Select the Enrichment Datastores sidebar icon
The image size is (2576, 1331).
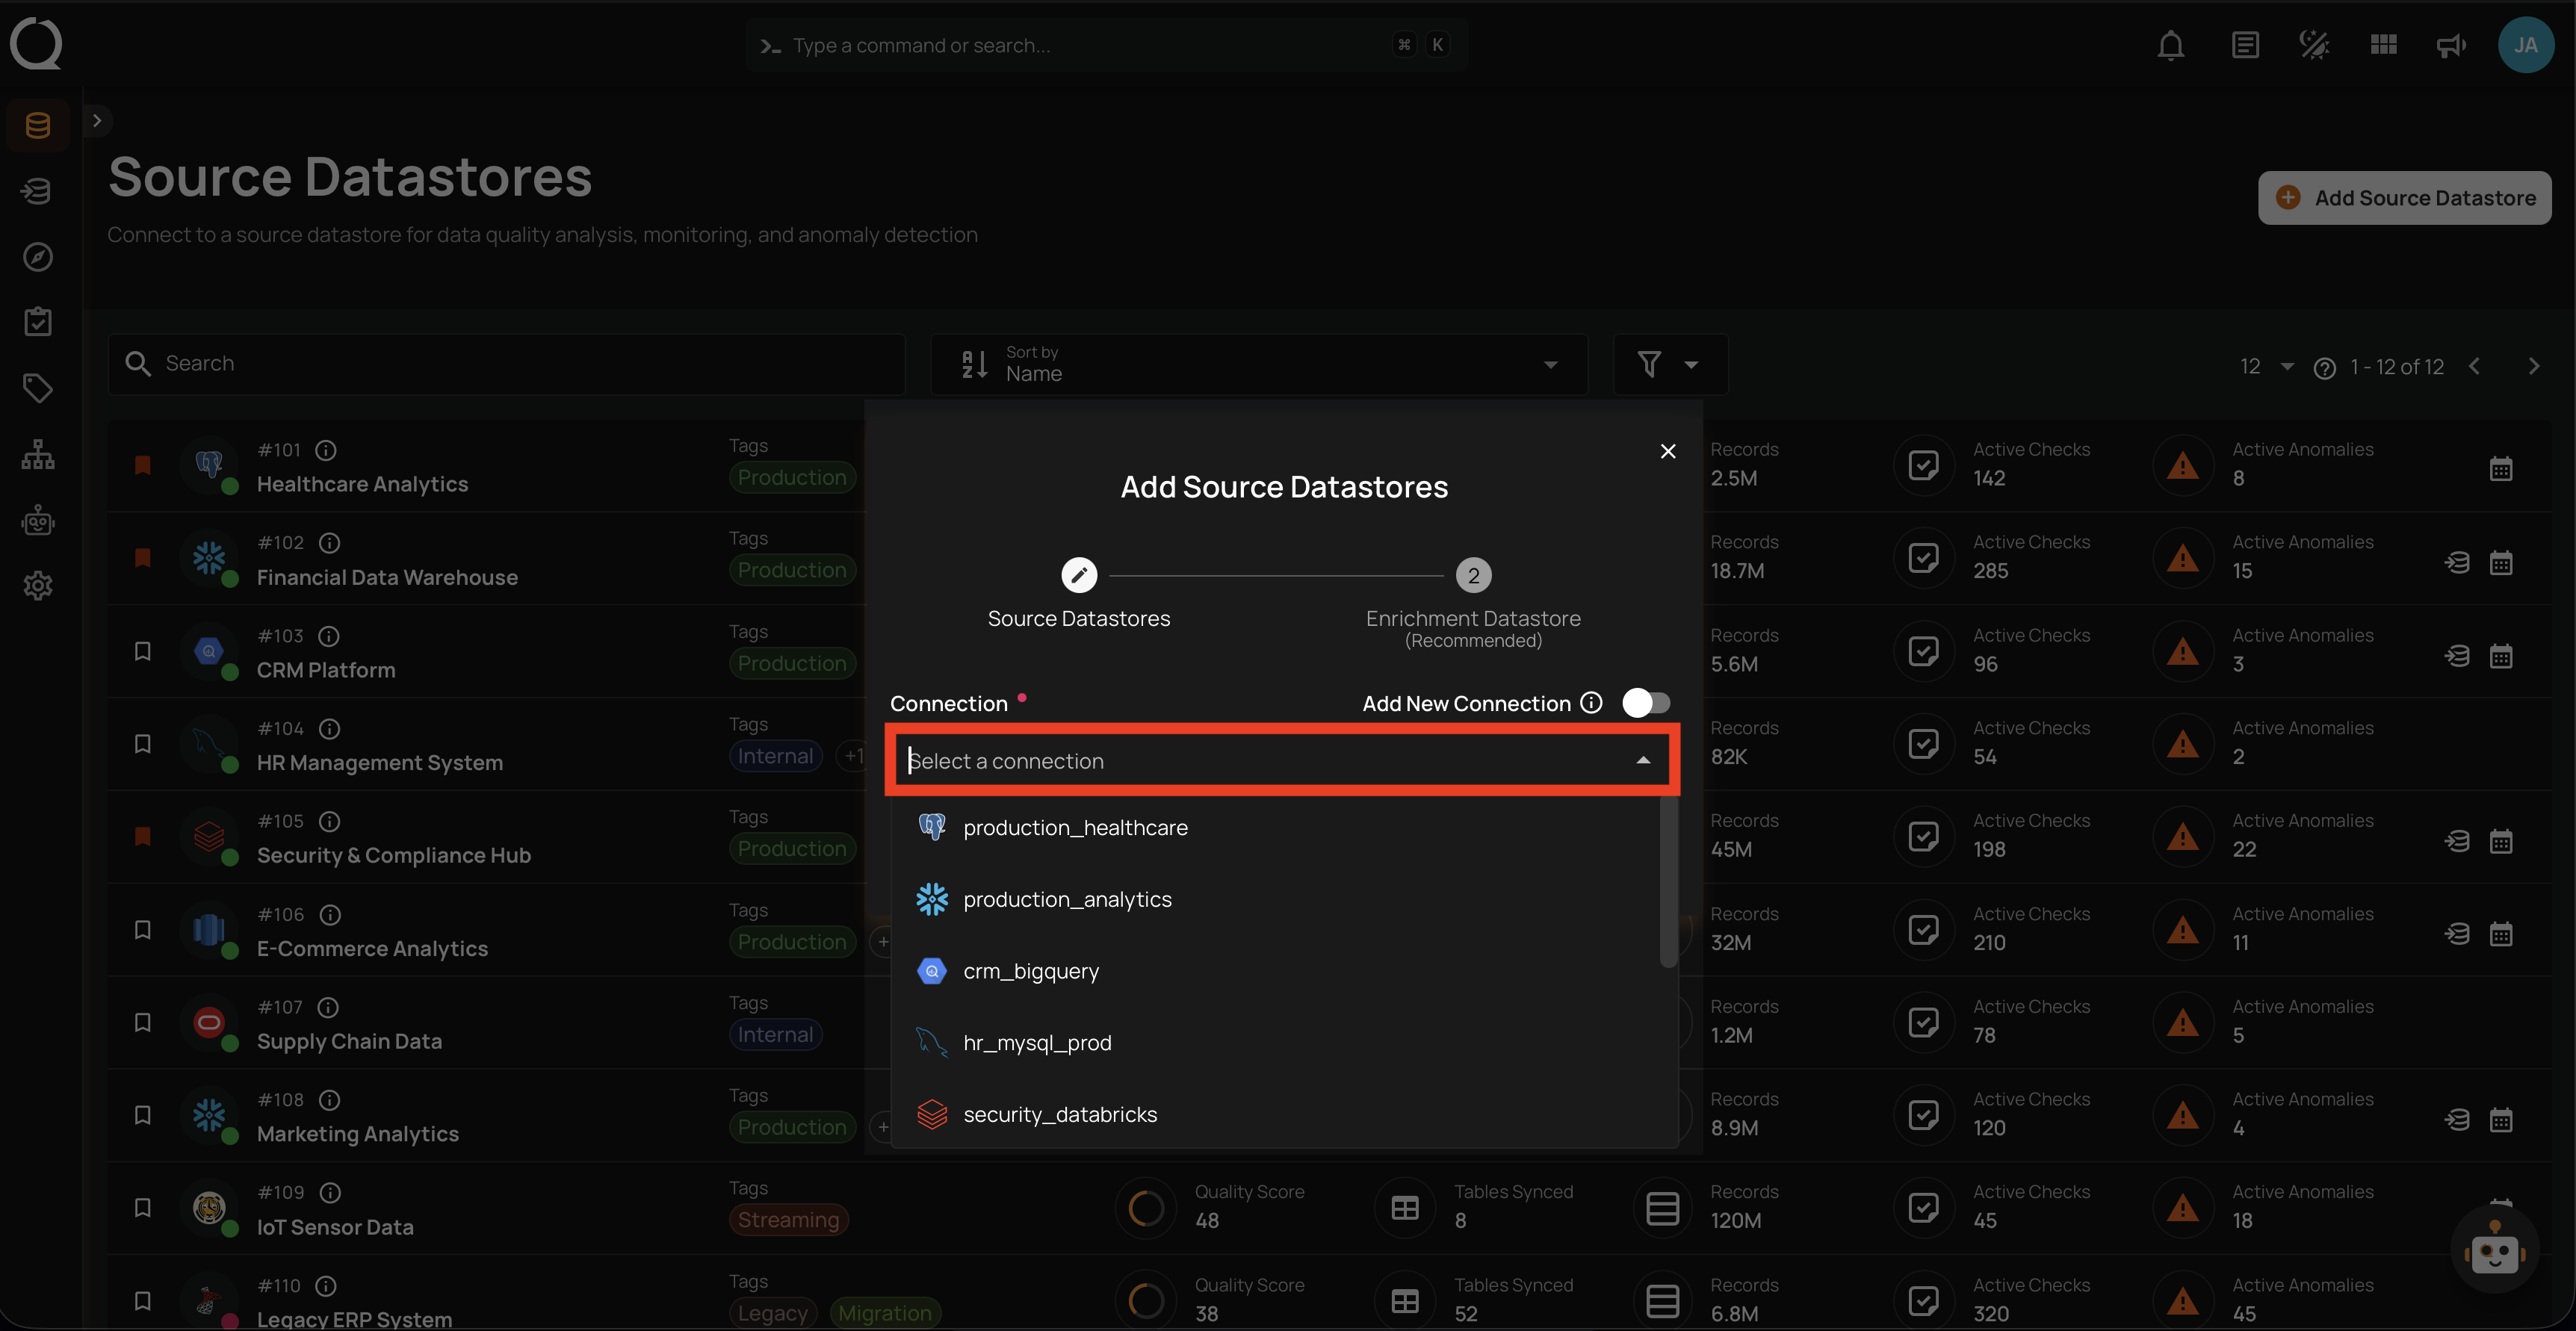click(x=37, y=191)
